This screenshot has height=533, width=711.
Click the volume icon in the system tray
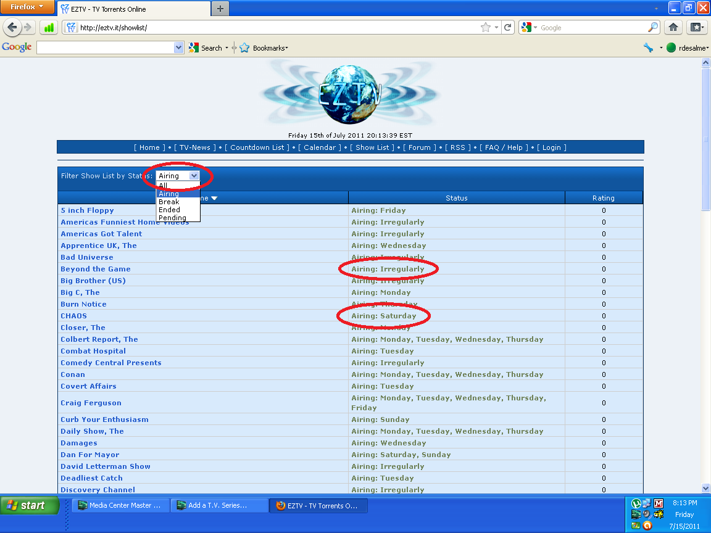click(645, 514)
